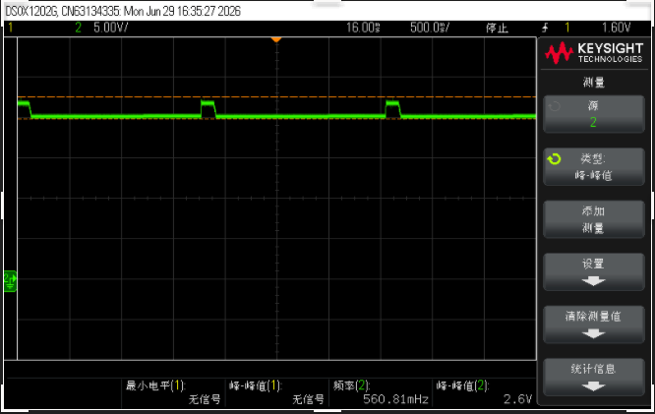This screenshot has width=655, height=414.
Task: Click the middle pulse of the green waveform
Action: (x=208, y=109)
